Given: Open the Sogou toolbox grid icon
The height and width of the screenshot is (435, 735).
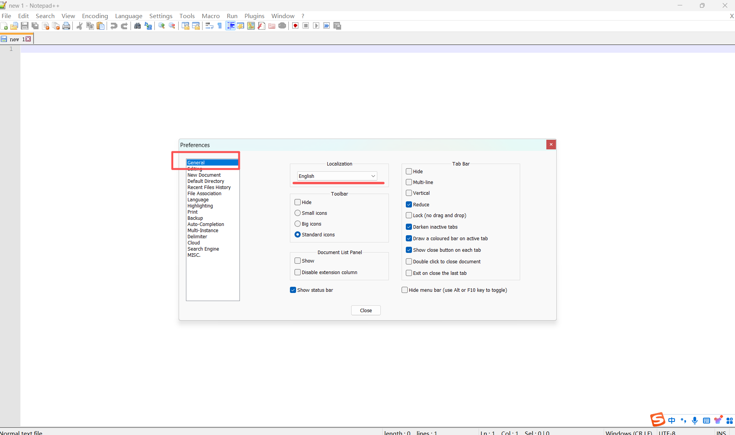Looking at the screenshot, I should click(x=729, y=420).
